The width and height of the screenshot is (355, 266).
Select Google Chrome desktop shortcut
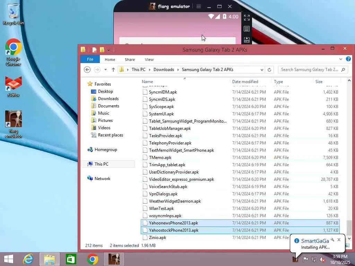[x=14, y=53]
